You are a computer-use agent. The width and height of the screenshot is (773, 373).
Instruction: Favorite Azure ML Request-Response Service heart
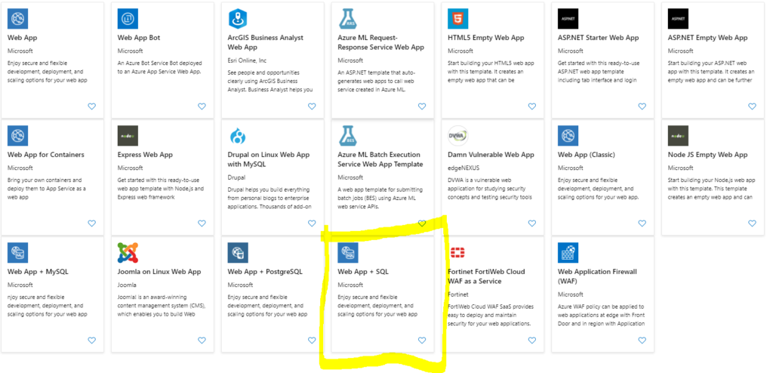coord(421,106)
